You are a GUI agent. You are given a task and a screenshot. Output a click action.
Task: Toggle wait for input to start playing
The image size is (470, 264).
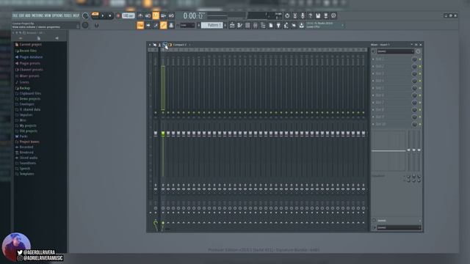click(x=148, y=15)
